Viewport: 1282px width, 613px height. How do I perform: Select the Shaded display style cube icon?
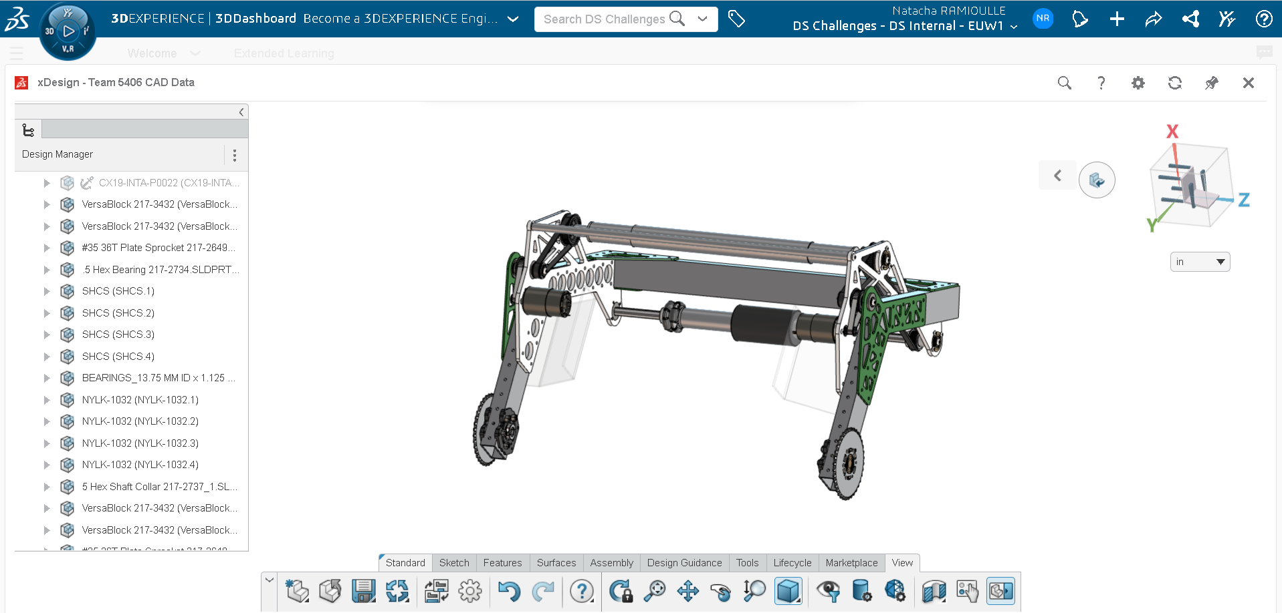click(x=788, y=591)
